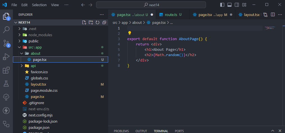Open Source Control view with 4 changes
Viewport: 285px width, 133px height.
tap(6, 43)
